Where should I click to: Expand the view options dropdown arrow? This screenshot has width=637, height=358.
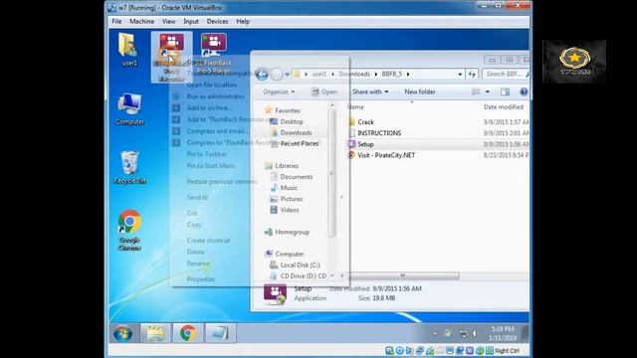[488, 91]
